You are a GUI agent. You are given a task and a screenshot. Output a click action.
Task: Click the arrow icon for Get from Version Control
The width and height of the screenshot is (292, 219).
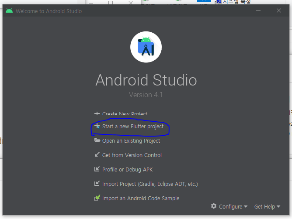[x=97, y=154]
